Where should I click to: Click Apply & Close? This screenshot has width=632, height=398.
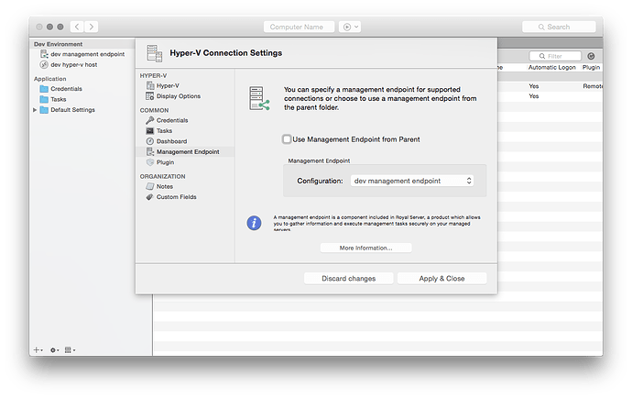(x=441, y=278)
